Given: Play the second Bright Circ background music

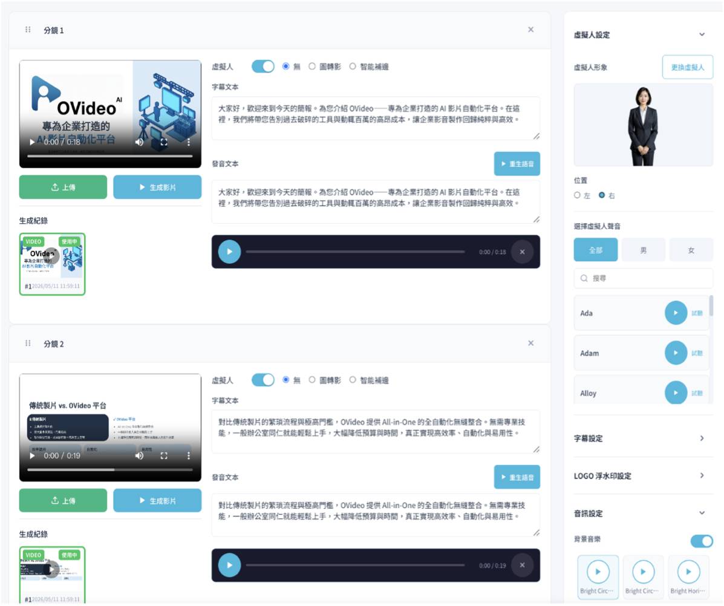Looking at the screenshot, I should point(643,572).
